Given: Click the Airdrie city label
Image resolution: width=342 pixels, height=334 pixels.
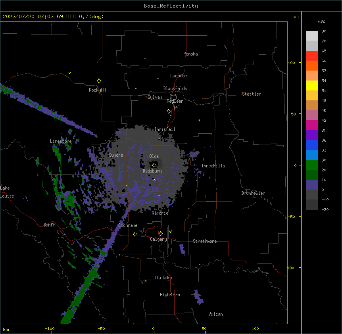Looking at the screenshot, I should (160, 213).
